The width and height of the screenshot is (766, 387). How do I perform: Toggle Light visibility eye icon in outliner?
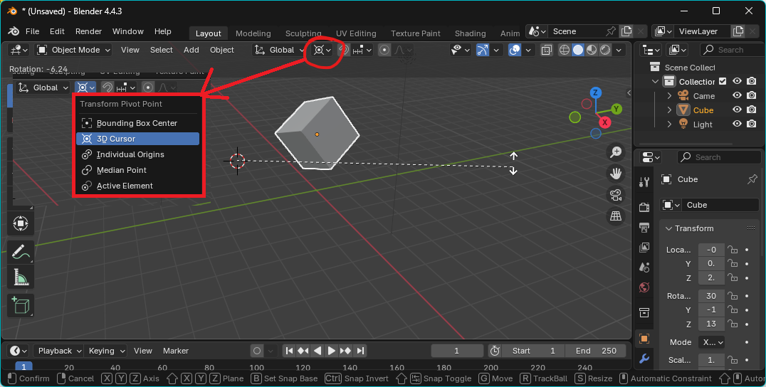click(737, 124)
